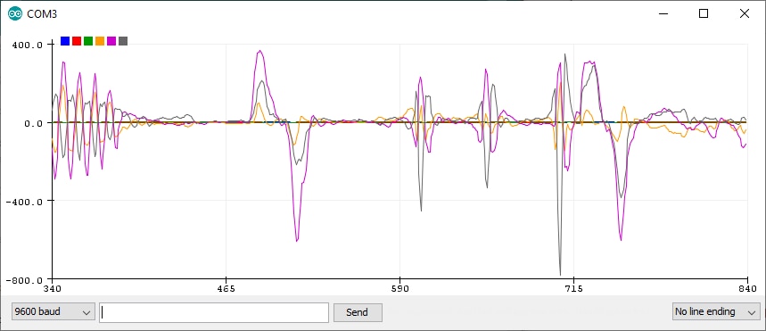Viewport: 766px width, 331px height.
Task: Click the 465 x-axis label
Action: pos(226,288)
